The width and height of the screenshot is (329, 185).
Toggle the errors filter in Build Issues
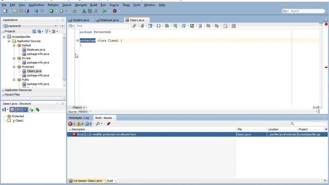click(x=71, y=124)
